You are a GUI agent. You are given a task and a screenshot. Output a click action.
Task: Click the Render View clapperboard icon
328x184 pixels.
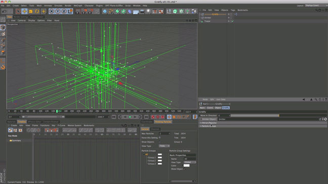click(x=78, y=11)
